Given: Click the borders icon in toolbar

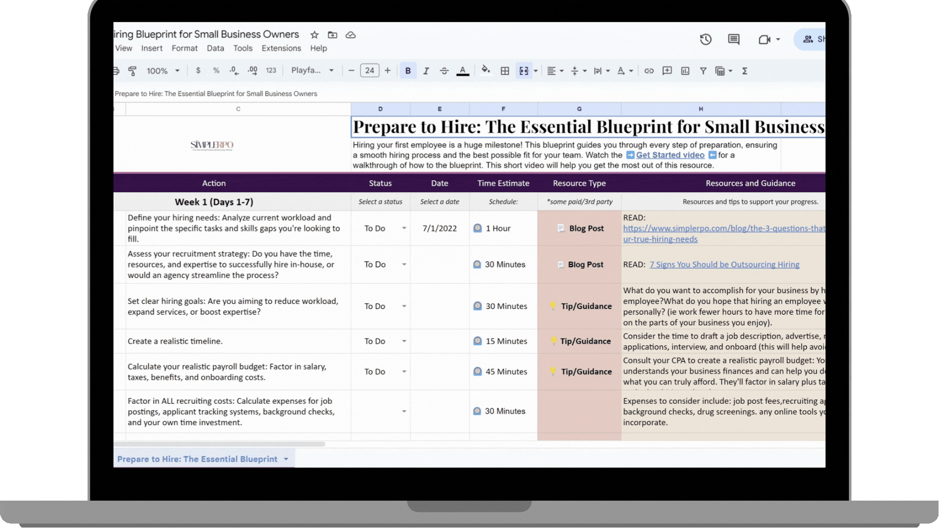Looking at the screenshot, I should tap(505, 71).
